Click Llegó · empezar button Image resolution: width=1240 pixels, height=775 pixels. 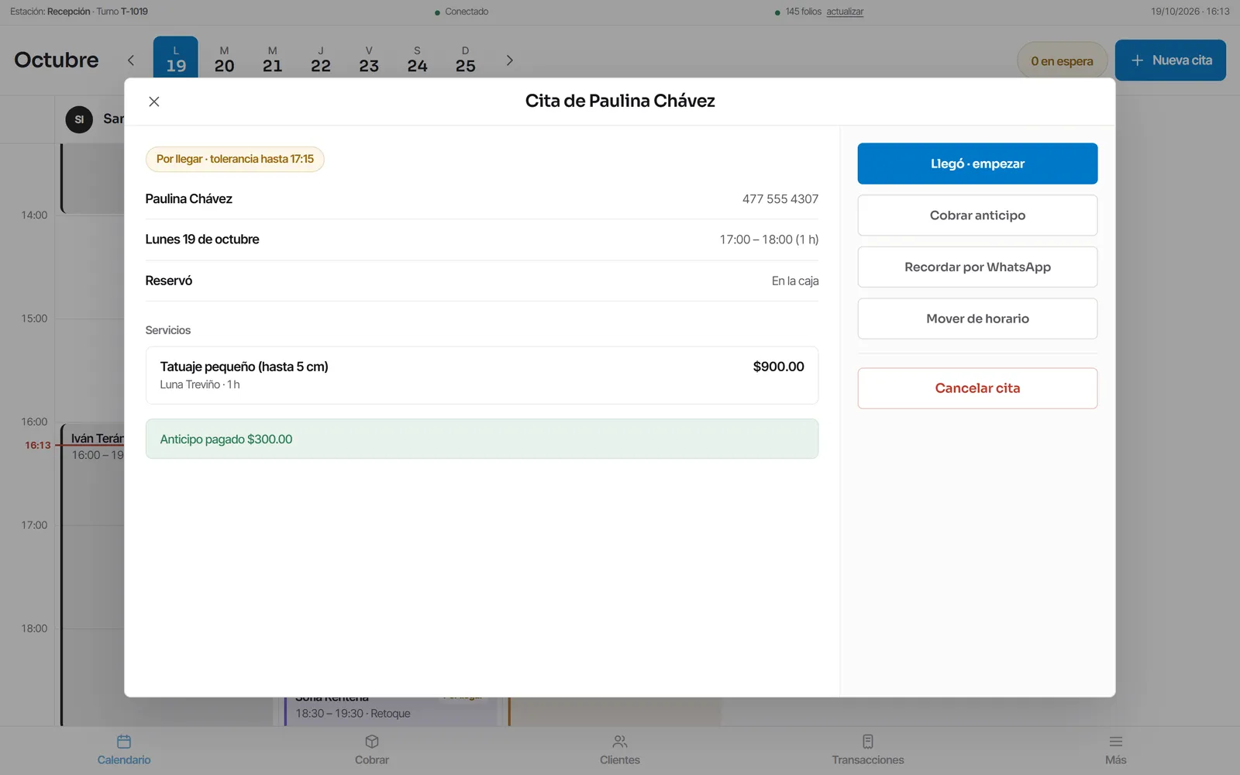[977, 164]
